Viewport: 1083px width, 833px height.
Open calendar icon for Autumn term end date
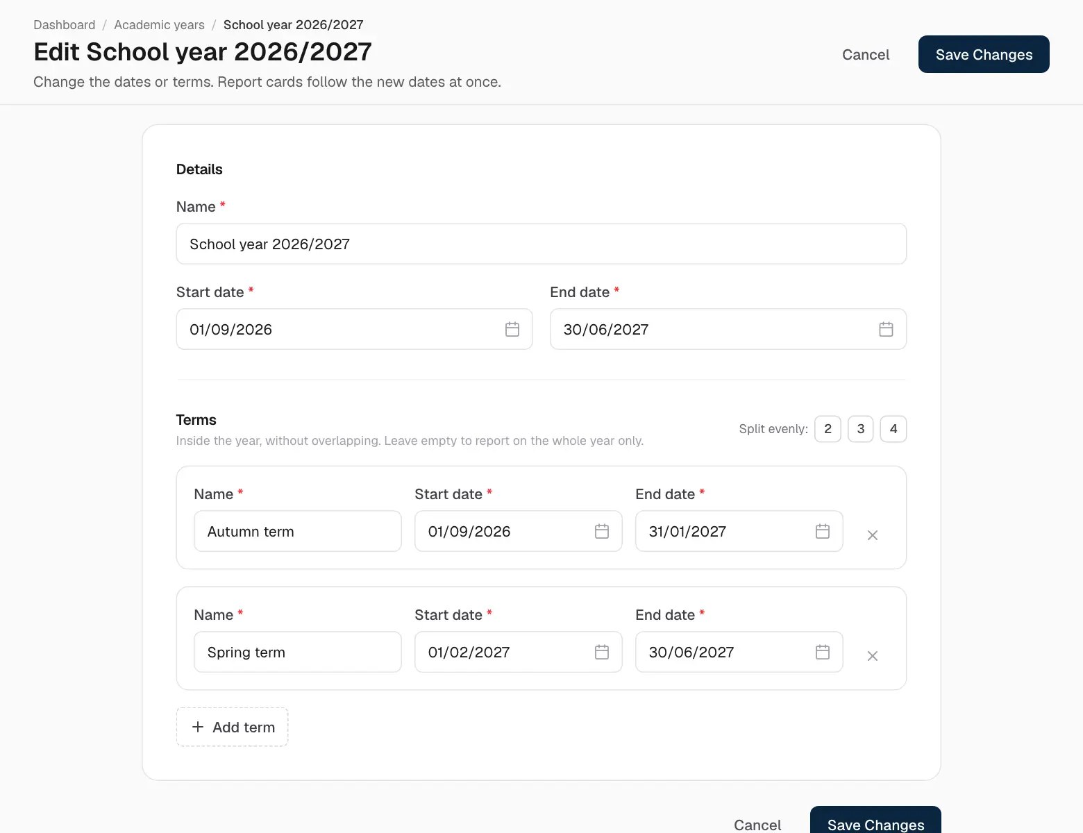[x=823, y=531]
